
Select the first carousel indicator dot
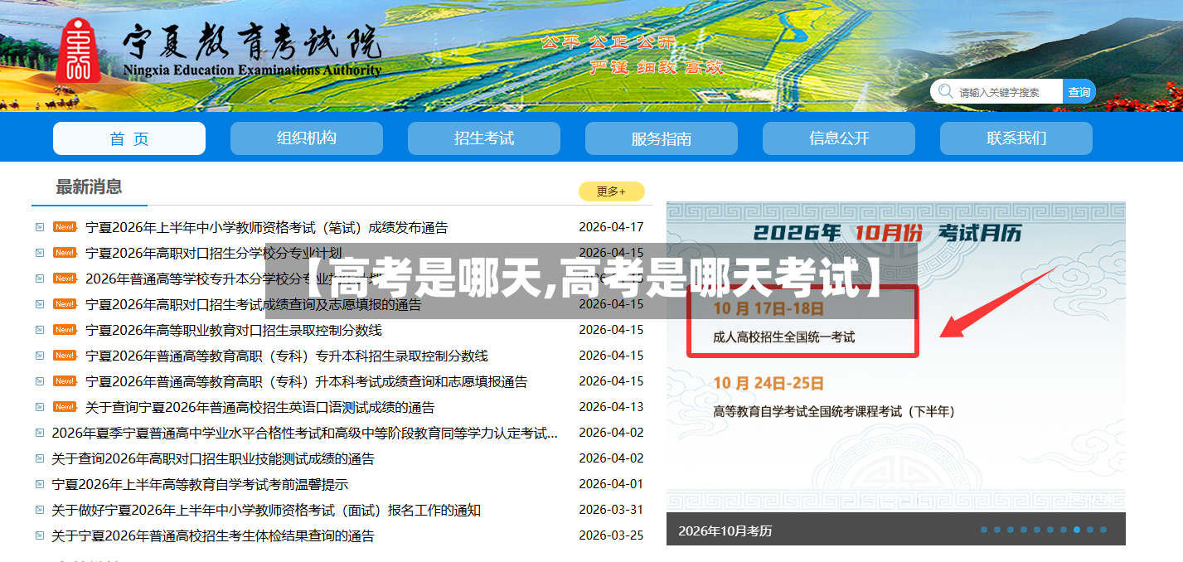tap(984, 530)
